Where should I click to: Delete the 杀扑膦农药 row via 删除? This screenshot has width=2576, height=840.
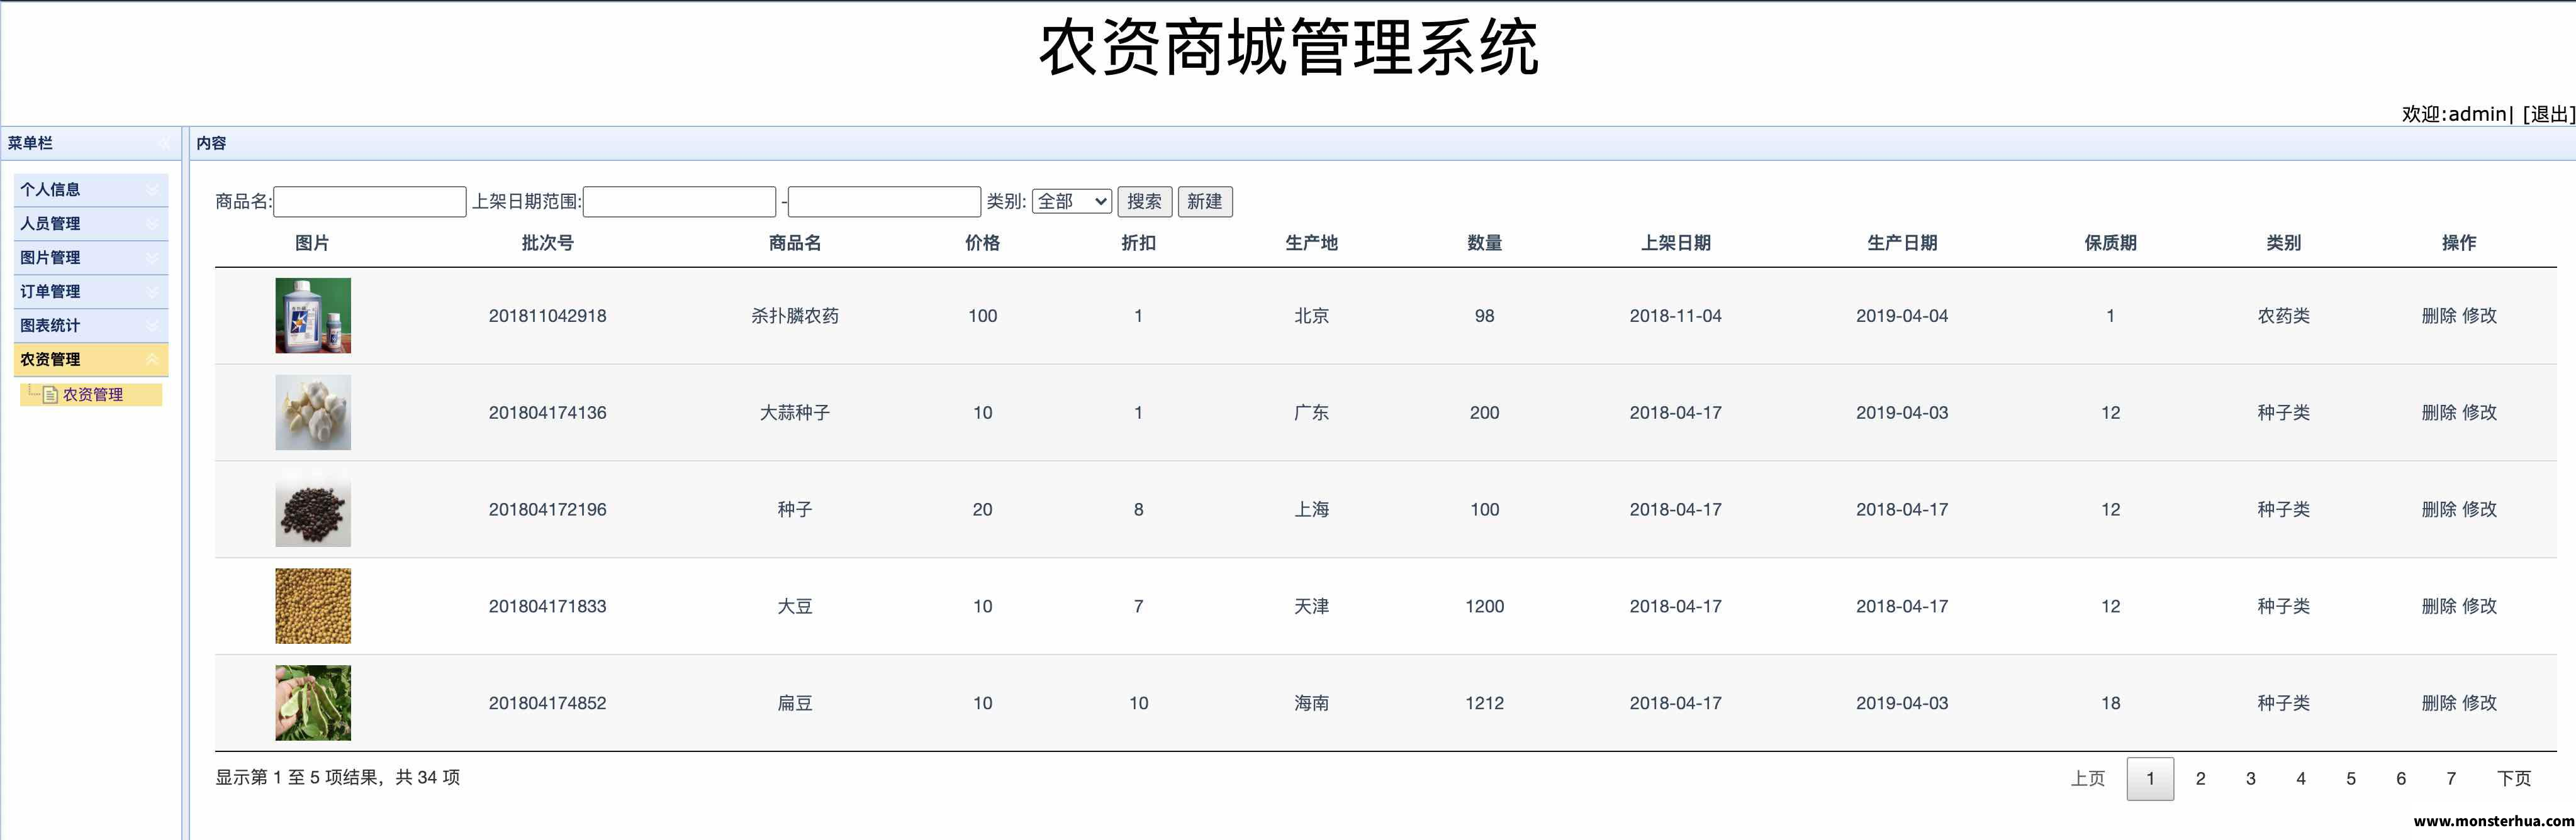2439,316
